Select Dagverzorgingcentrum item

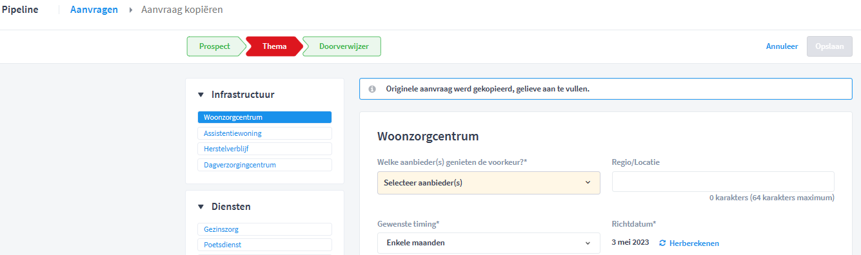[264, 165]
